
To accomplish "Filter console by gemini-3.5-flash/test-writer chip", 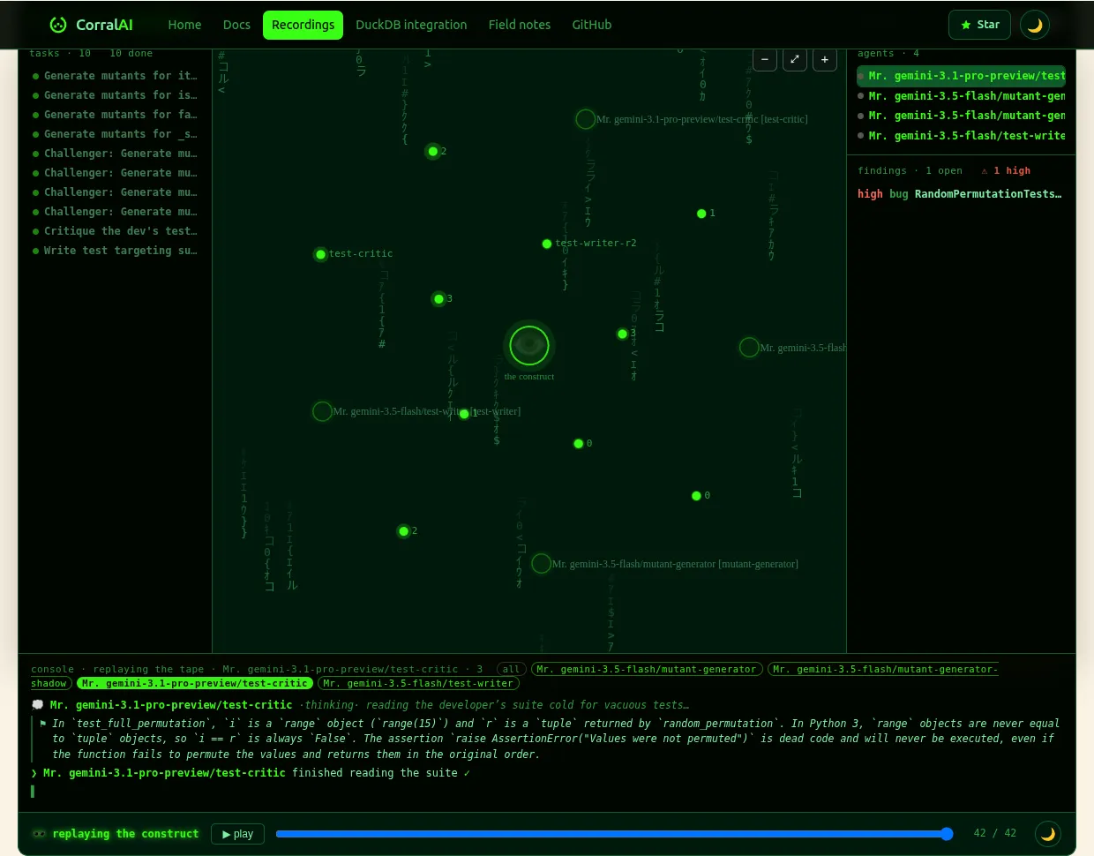I will coord(419,683).
